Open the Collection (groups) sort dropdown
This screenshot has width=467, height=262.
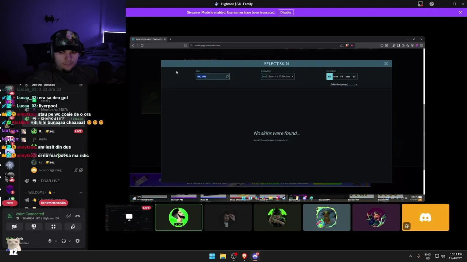point(344,84)
